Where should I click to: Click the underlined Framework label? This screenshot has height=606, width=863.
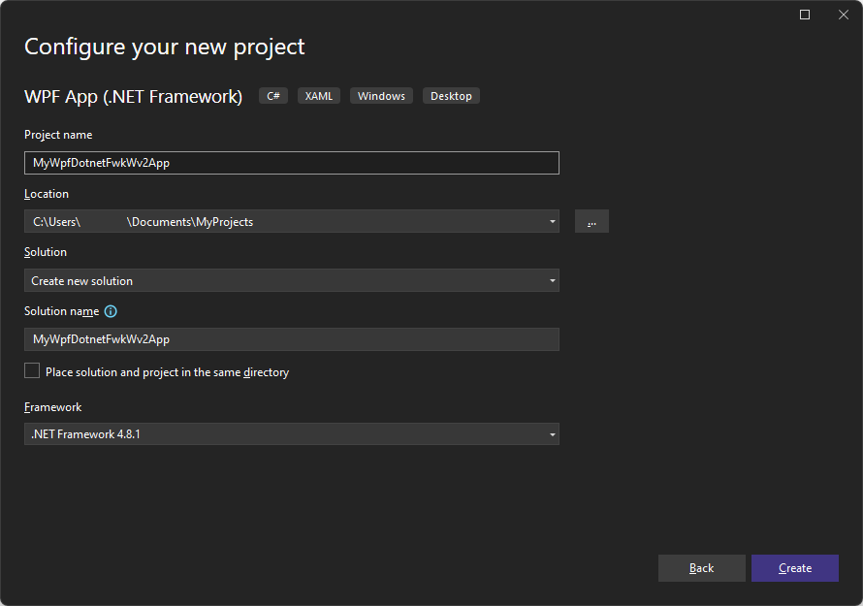click(52, 406)
